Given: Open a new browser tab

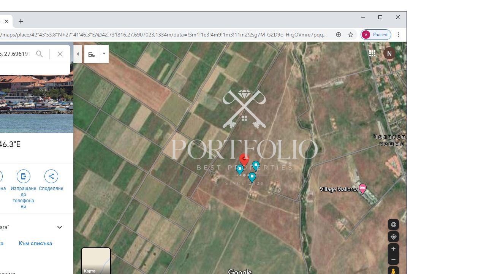Looking at the screenshot, I should [x=21, y=21].
